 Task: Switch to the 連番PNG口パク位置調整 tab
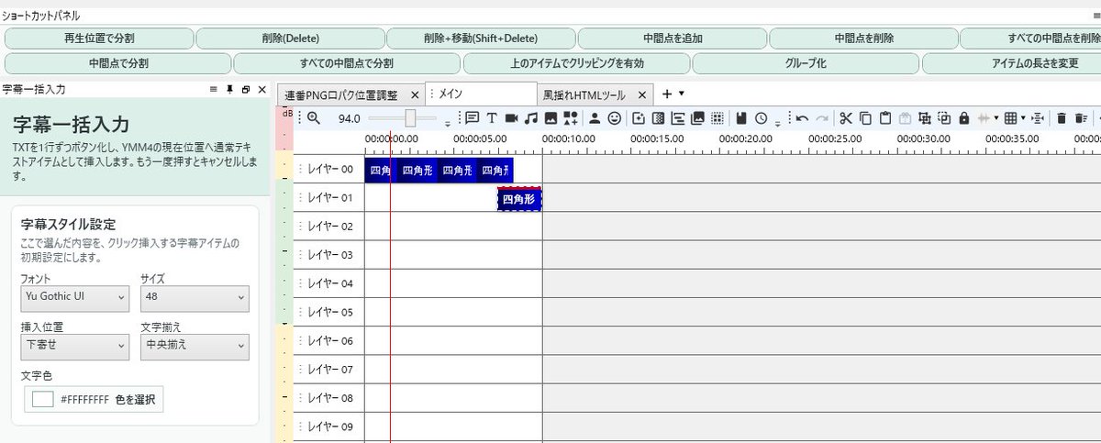(x=341, y=94)
